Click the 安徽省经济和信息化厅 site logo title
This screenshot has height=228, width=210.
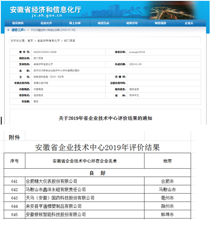coord(45,10)
